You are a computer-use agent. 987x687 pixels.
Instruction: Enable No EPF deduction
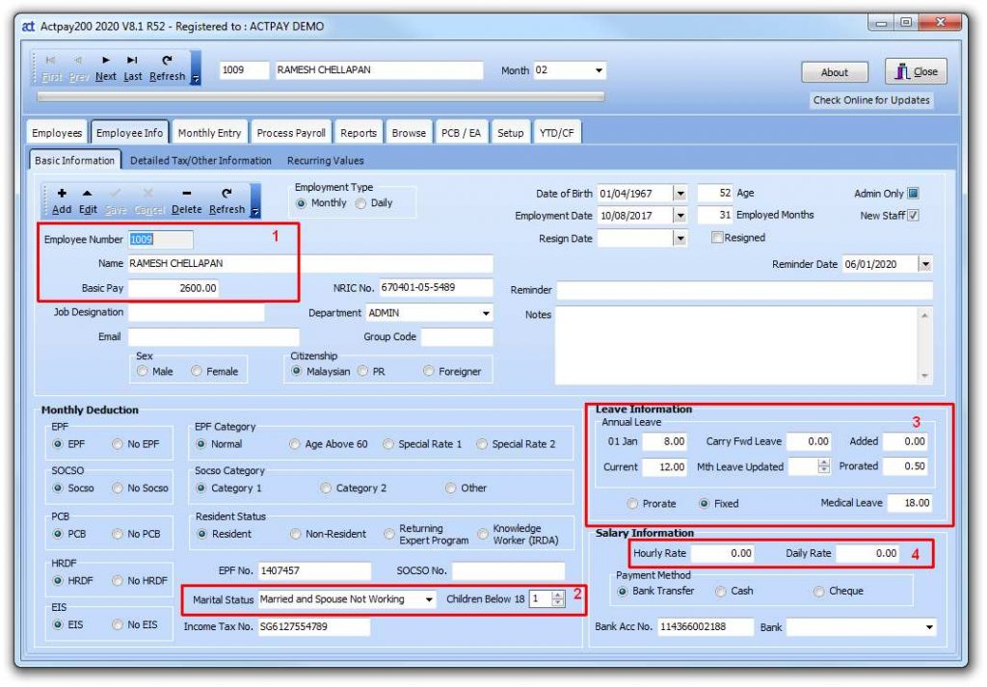coord(119,443)
